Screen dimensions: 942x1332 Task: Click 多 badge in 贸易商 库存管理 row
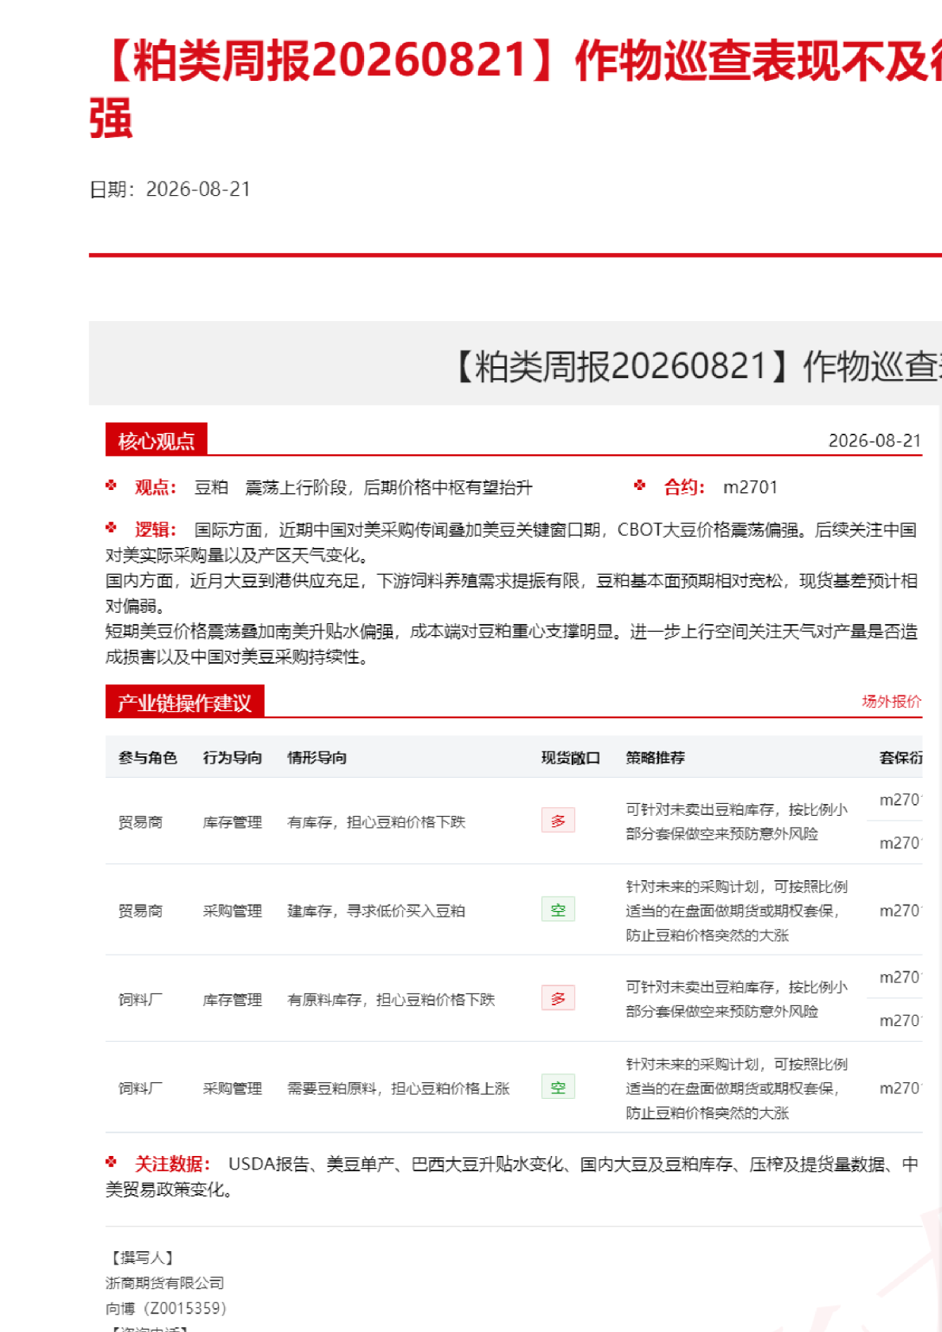pyautogui.click(x=558, y=821)
